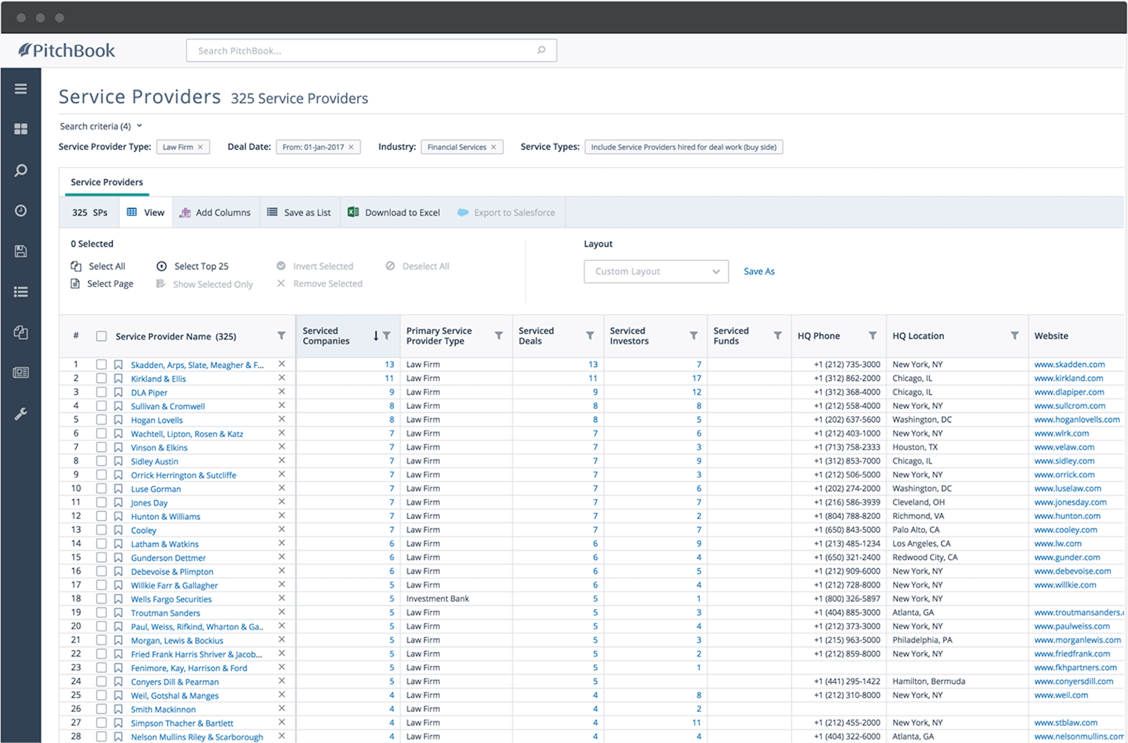Image resolution: width=1128 pixels, height=743 pixels.
Task: Click Export to Salesforce
Action: pyautogui.click(x=506, y=212)
